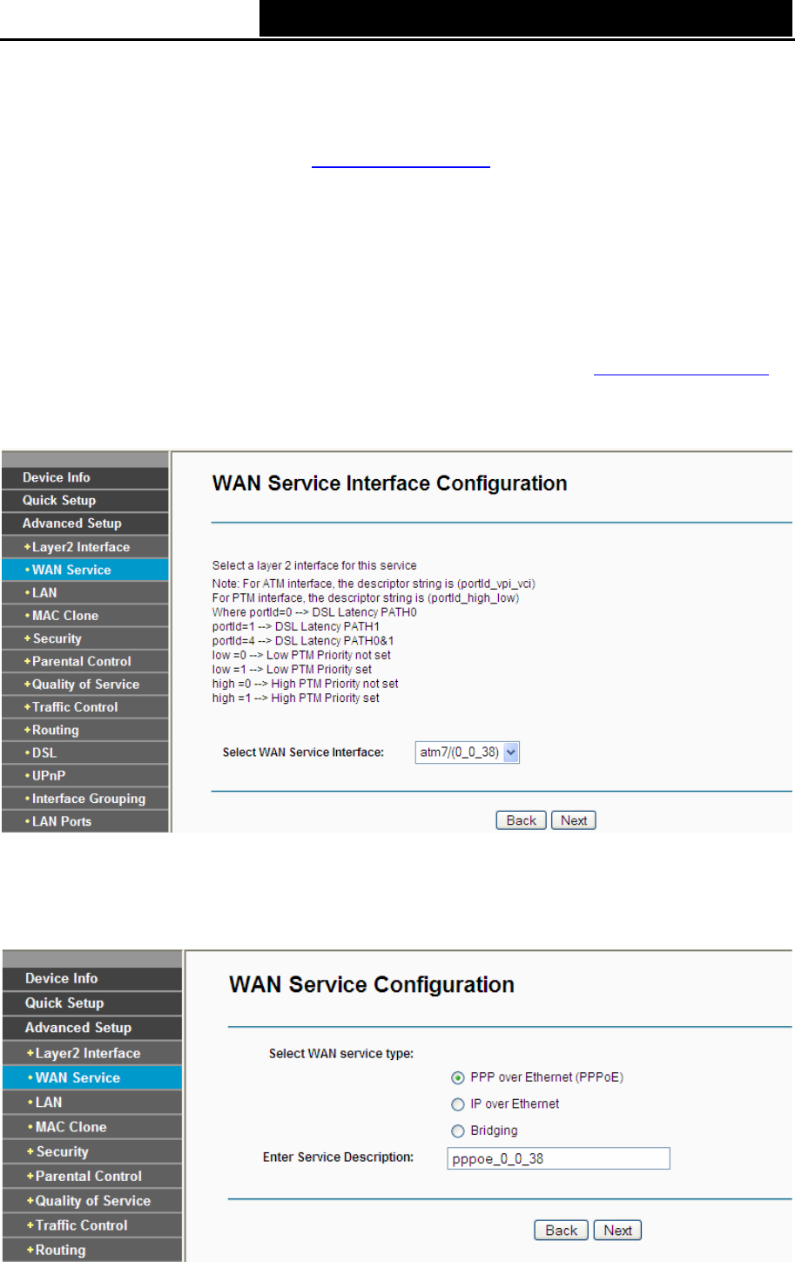This screenshot has height=1262, width=795.
Task: Open MAC Clone in the service type page sidebar
Action: pos(92,1127)
